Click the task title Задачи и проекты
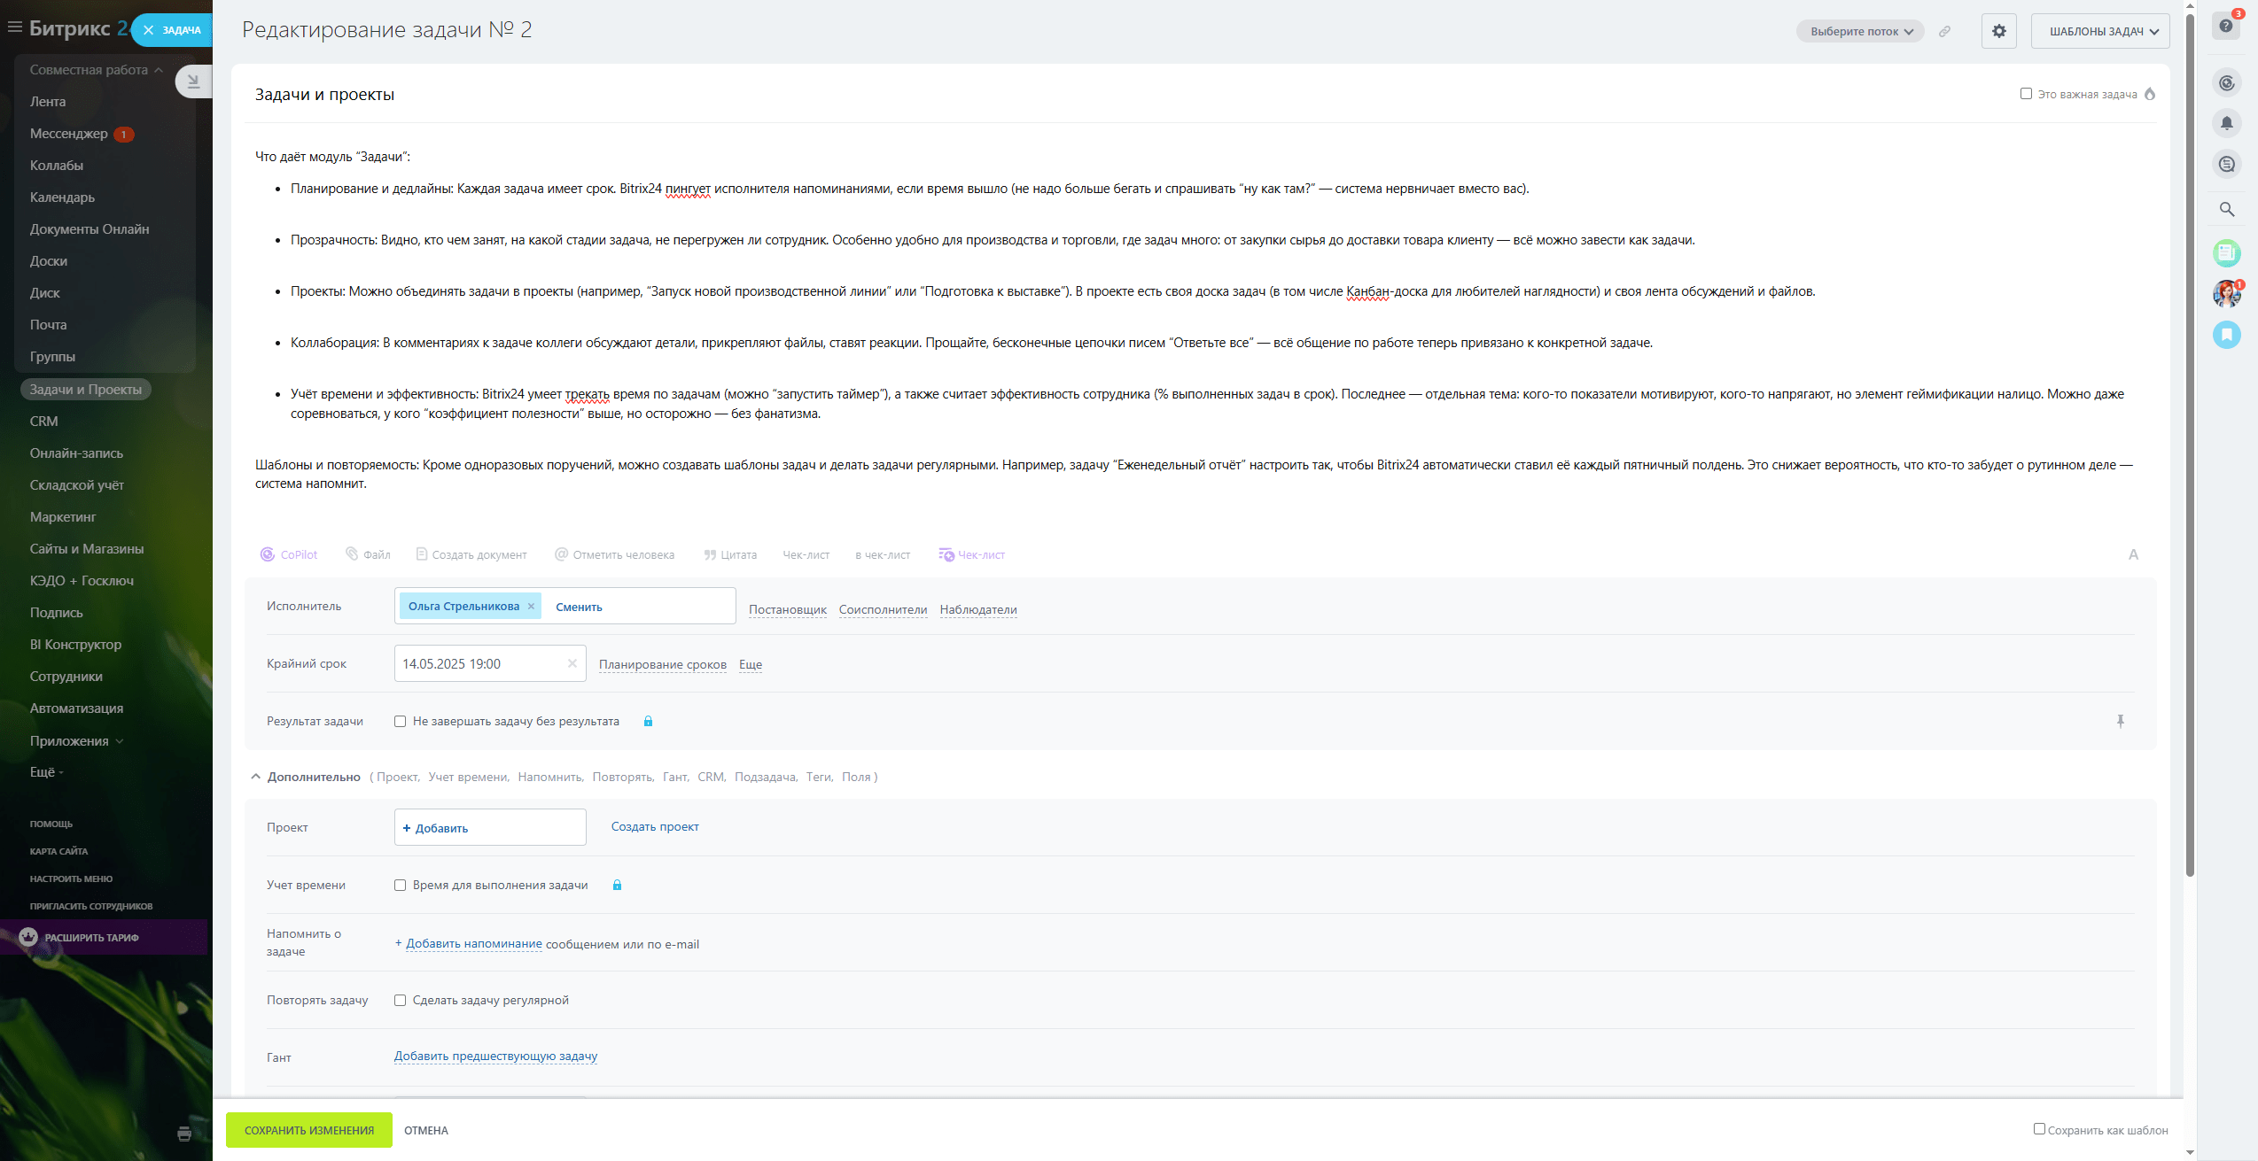The width and height of the screenshot is (2258, 1161). (324, 94)
